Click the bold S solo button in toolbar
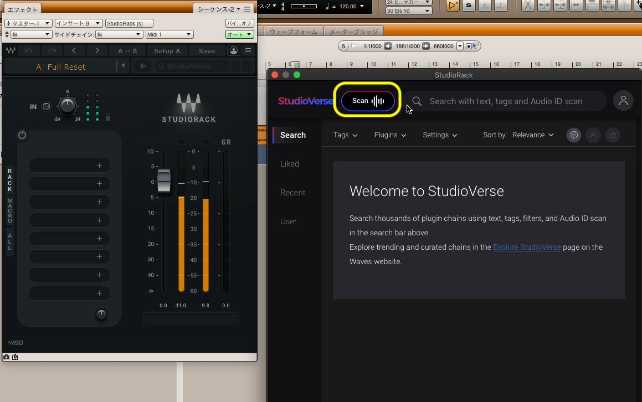 (469, 6)
